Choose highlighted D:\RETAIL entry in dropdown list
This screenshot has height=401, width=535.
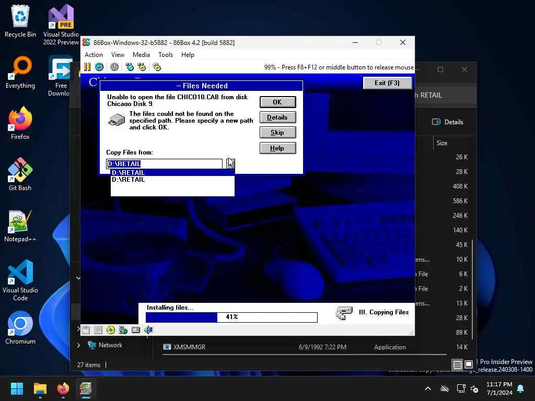tap(172, 172)
